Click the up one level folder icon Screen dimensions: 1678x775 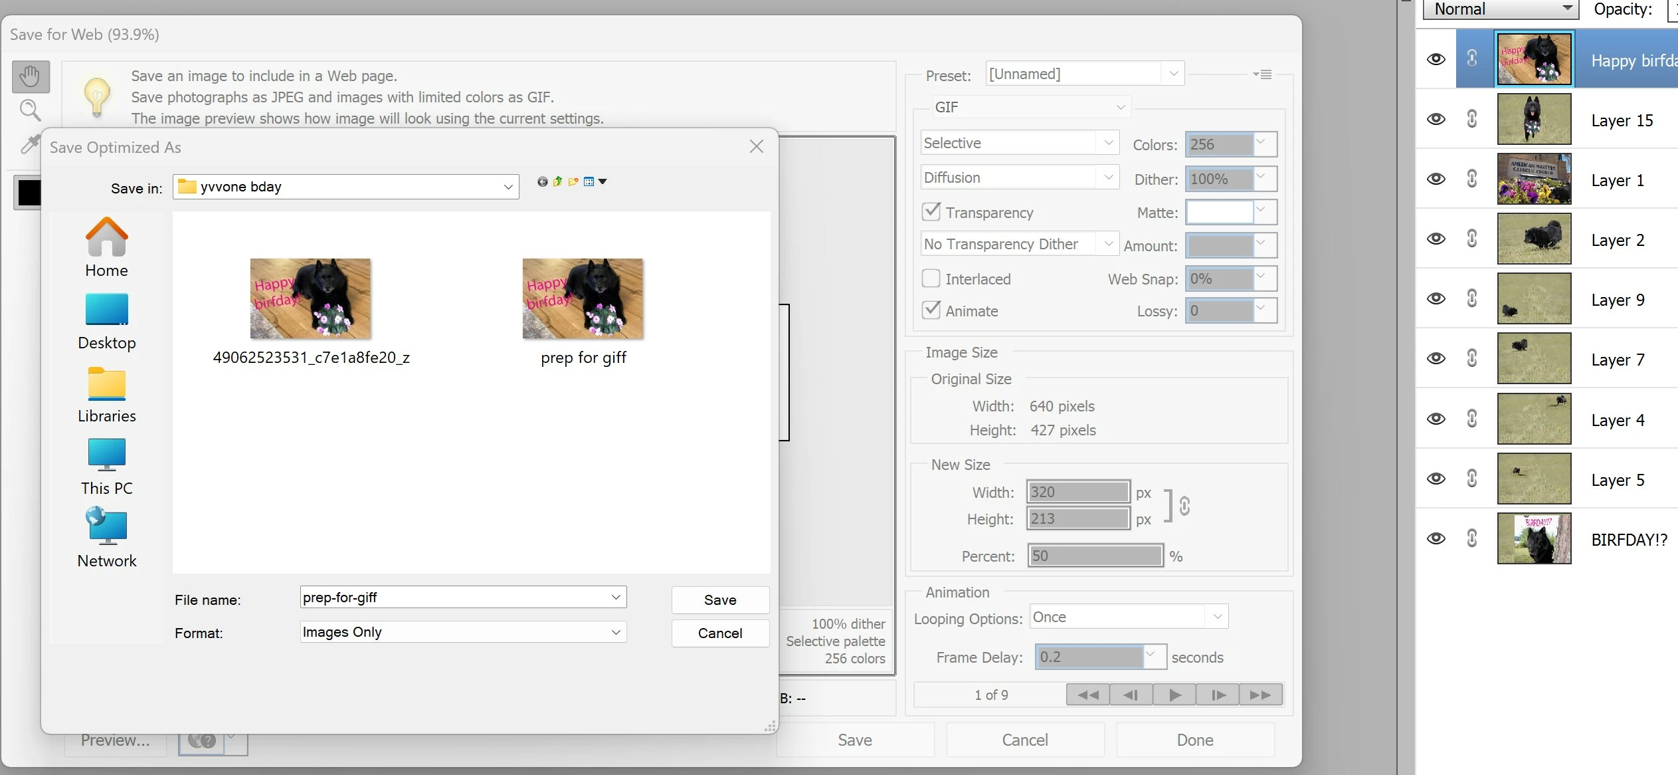557,181
